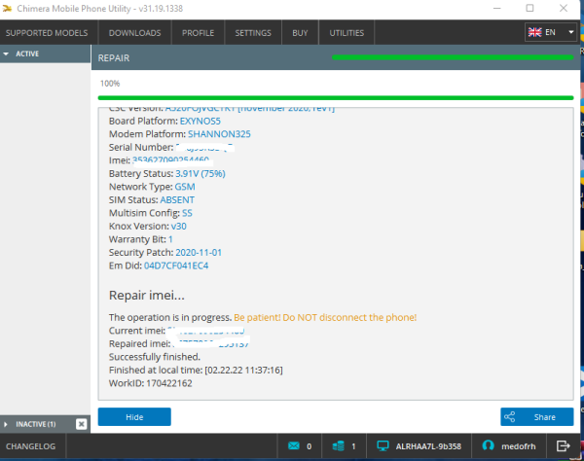
Task: Open the Profile tab
Action: pos(198,33)
